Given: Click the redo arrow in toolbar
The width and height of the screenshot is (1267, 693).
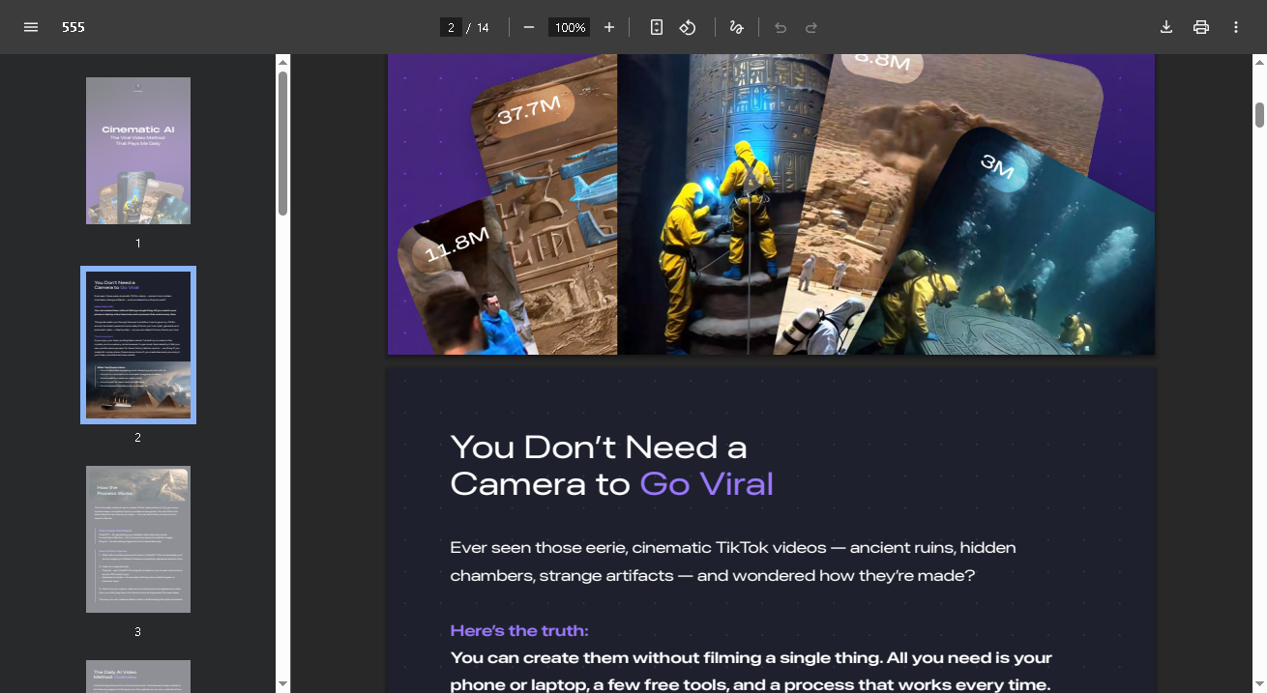Looking at the screenshot, I should (x=811, y=27).
